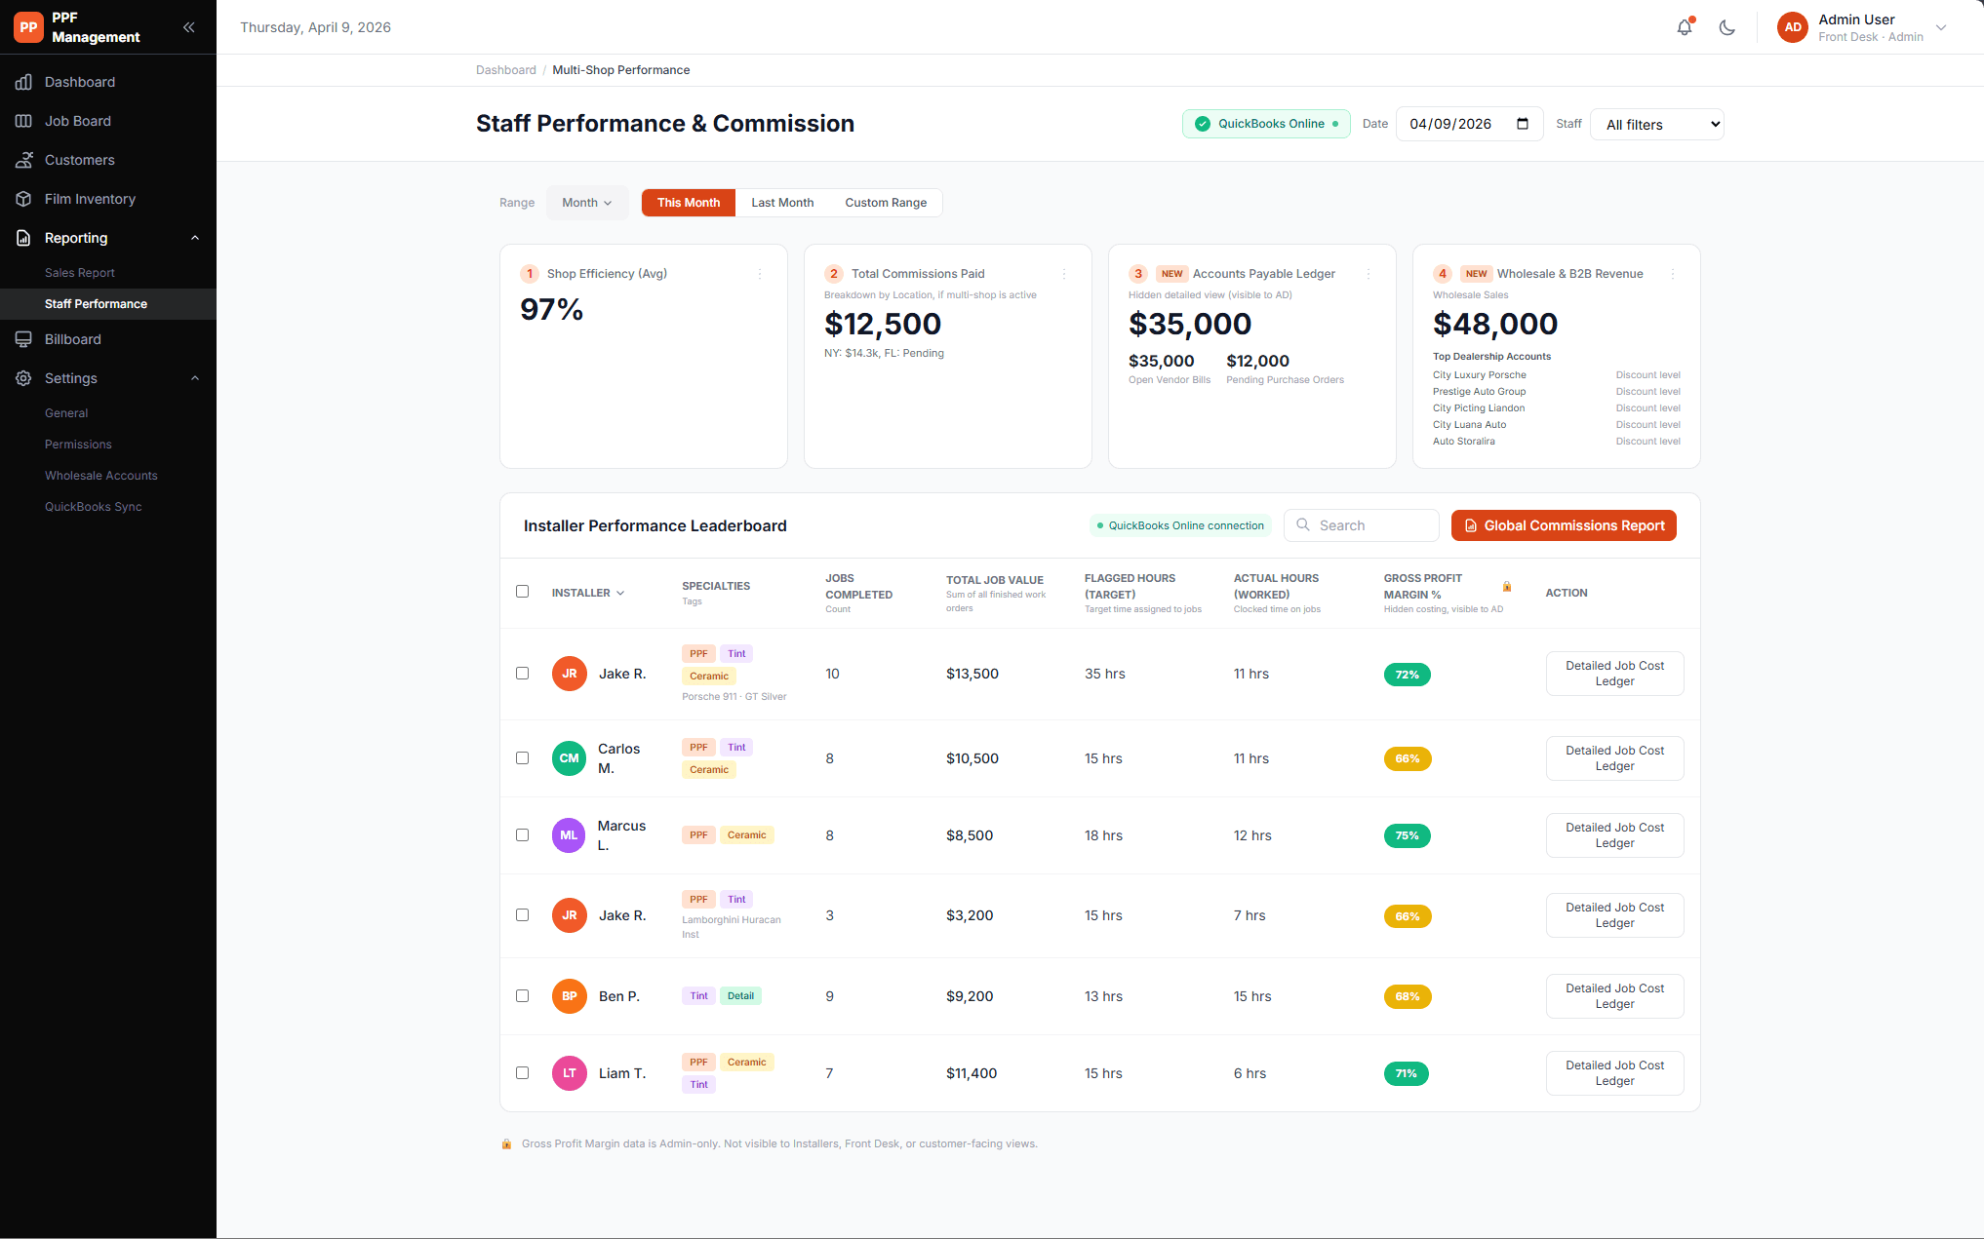Viewport: 1984px width, 1239px height.
Task: Open the Staff All filters dropdown
Action: pyautogui.click(x=1656, y=124)
